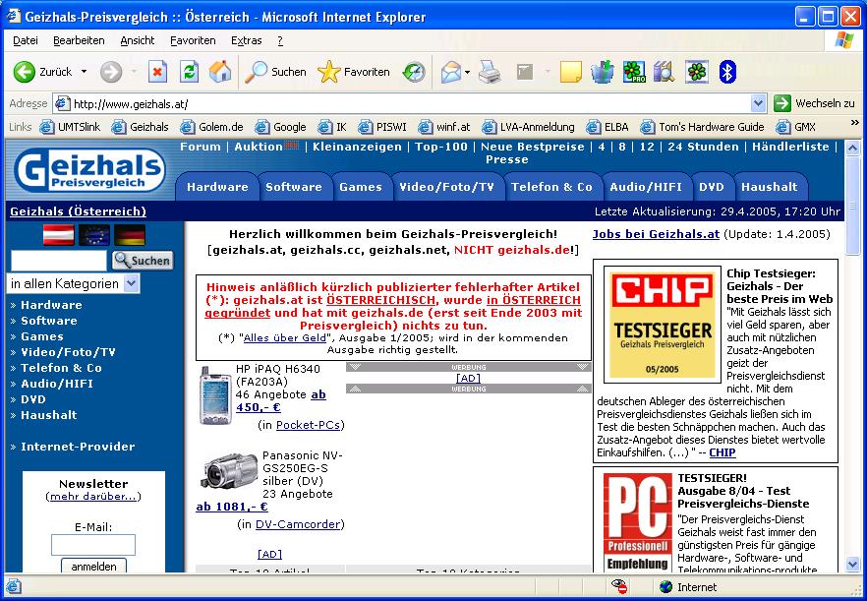Open the Internet-Provider sidebar link
The height and width of the screenshot is (601, 867).
(x=78, y=447)
